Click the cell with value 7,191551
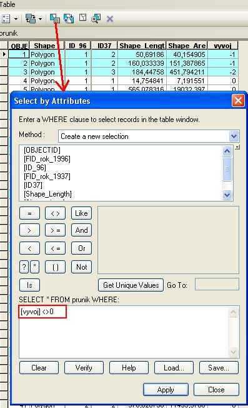248x408 pixels. [x=187, y=81]
